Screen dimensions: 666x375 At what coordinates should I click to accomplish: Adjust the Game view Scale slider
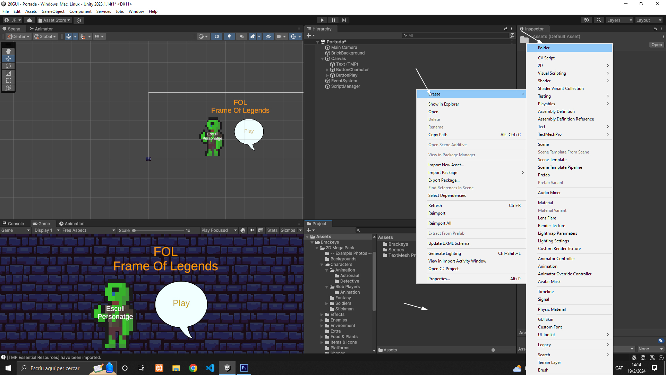(x=134, y=231)
